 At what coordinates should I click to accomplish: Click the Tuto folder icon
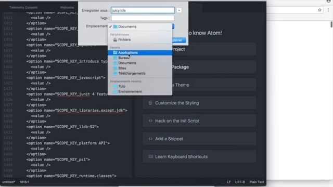pos(115,86)
